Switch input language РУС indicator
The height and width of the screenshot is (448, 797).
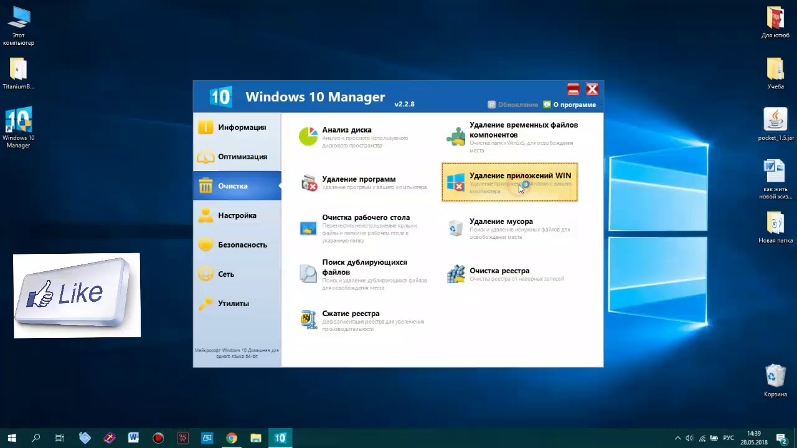pos(729,438)
